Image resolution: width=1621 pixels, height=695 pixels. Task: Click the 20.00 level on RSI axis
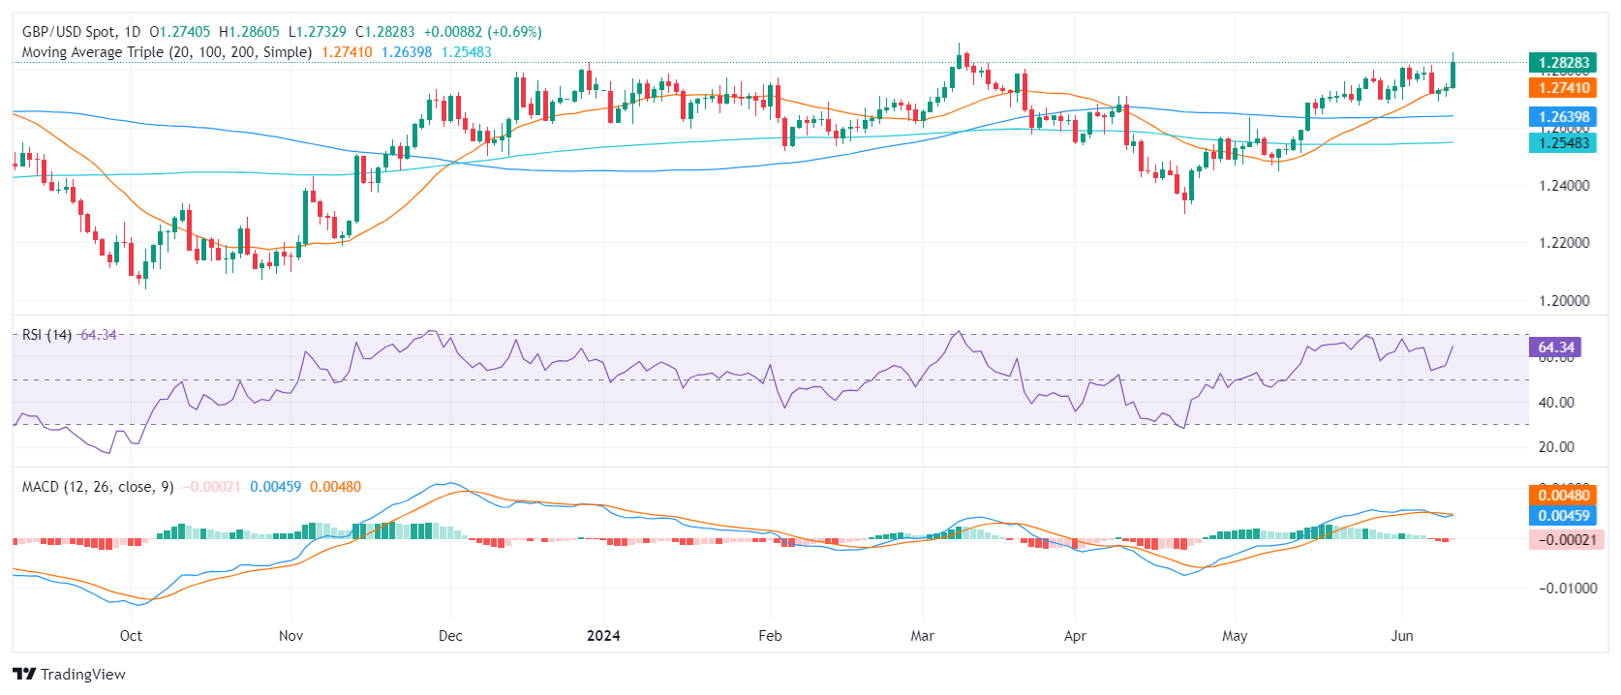click(1556, 447)
